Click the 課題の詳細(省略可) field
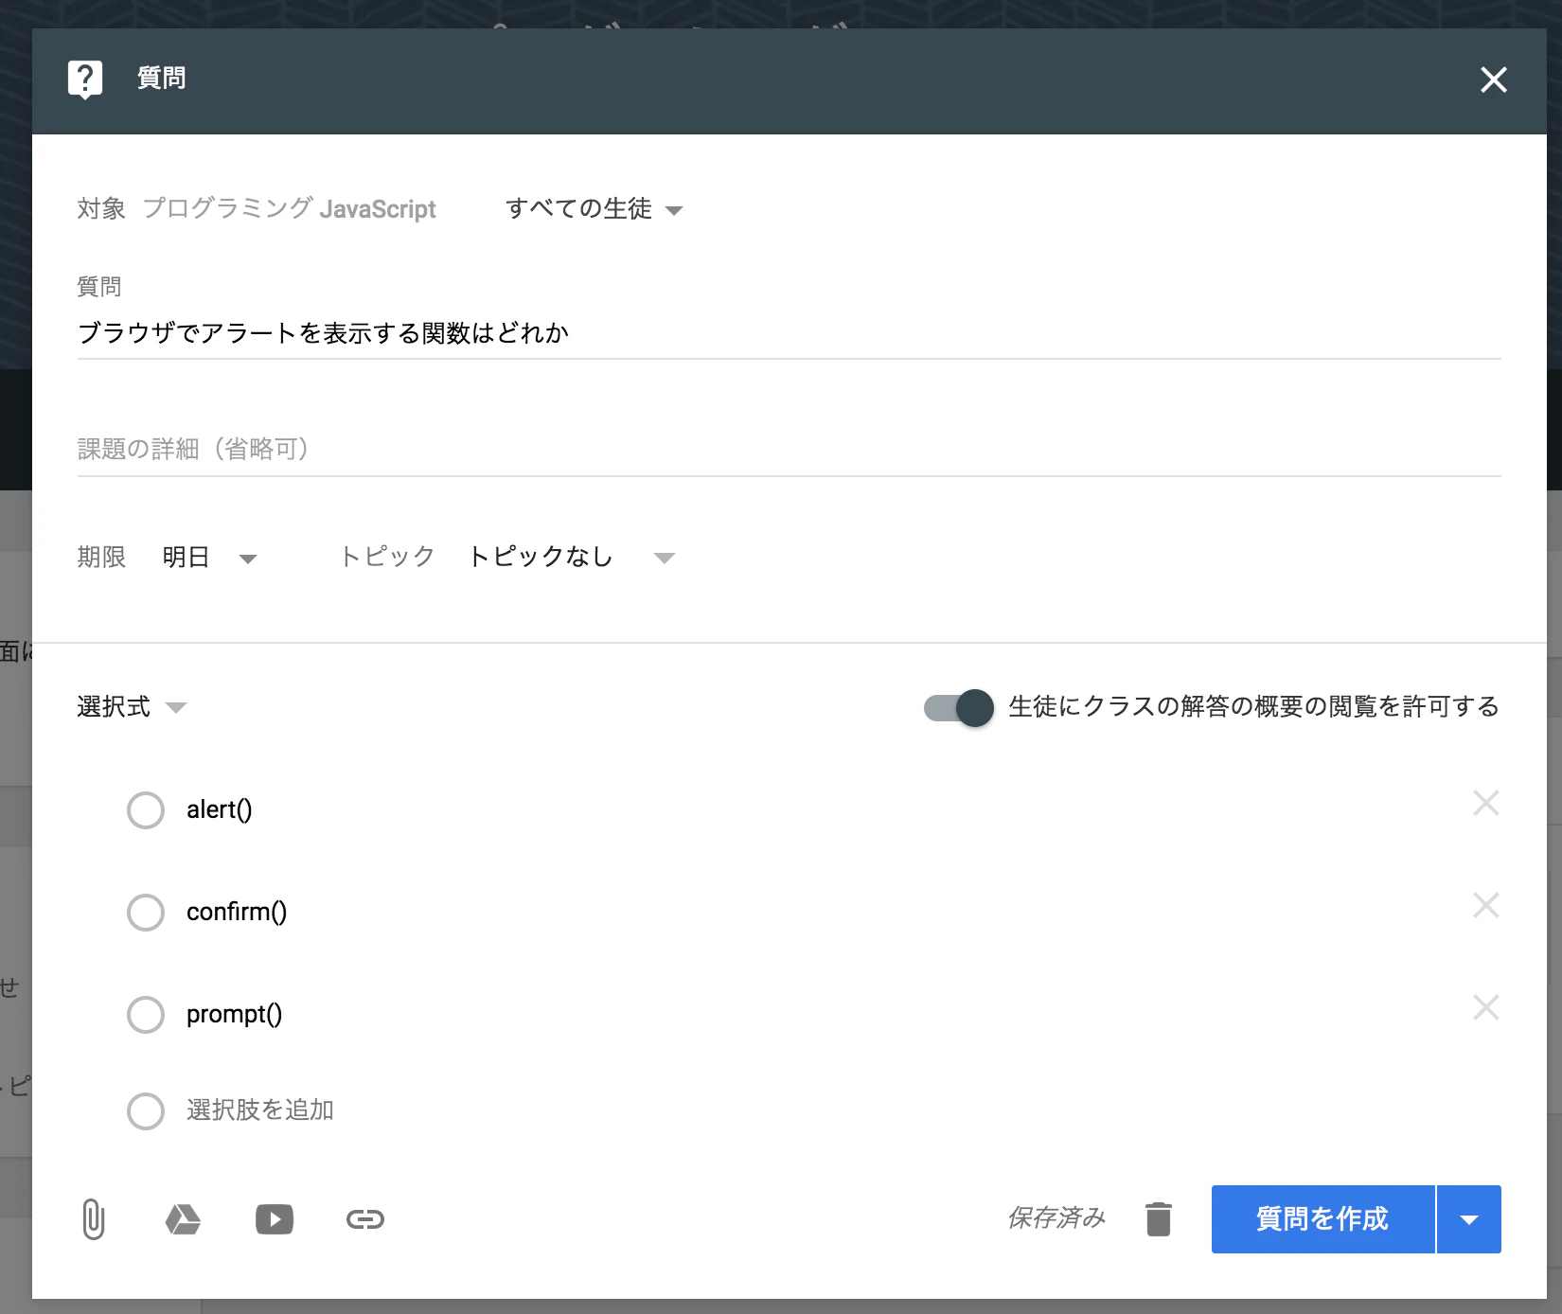 tap(789, 449)
